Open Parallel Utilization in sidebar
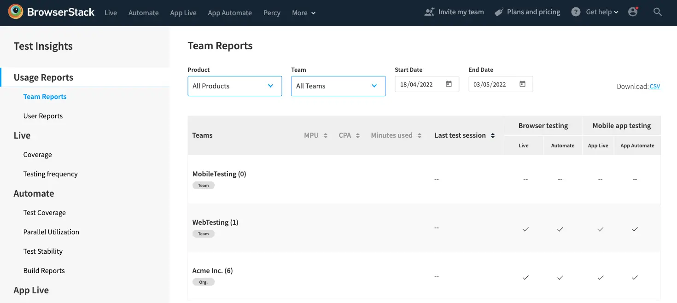677x303 pixels. tap(51, 232)
